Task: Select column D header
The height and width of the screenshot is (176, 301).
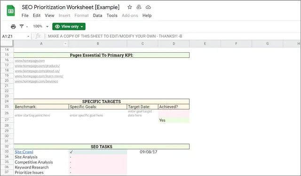Action: click(174, 44)
